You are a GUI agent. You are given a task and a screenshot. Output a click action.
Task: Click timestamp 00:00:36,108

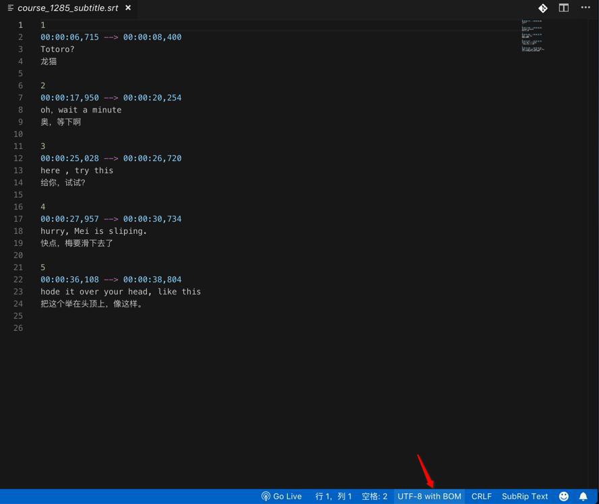tap(69, 280)
